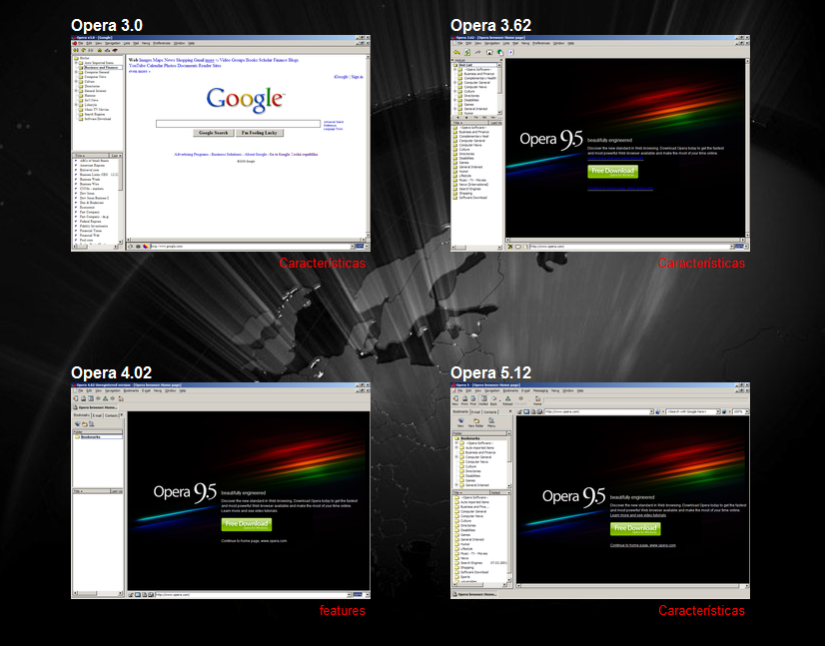
Task: Click the address bar in Opera 3.62 screenshot
Action: (x=631, y=247)
